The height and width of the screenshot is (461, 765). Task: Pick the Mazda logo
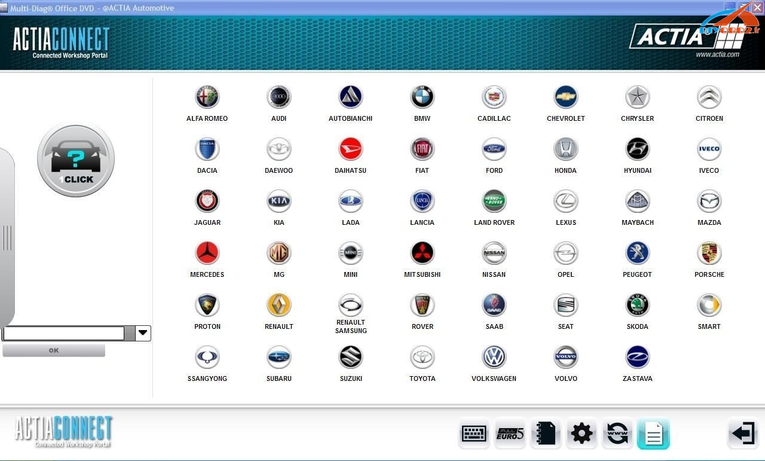(709, 201)
